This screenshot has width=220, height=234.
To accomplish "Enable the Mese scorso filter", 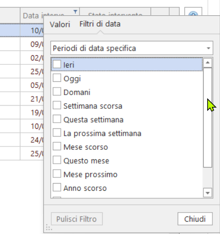I will [x=57, y=146].
